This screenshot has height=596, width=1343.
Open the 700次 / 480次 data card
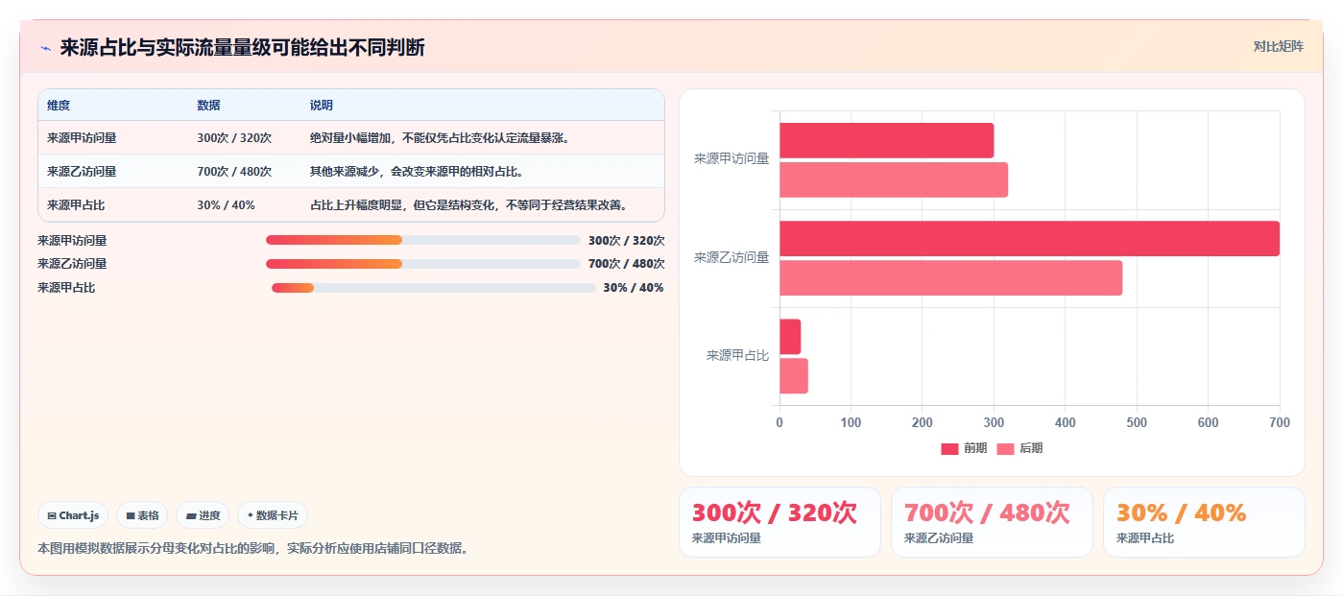[992, 522]
